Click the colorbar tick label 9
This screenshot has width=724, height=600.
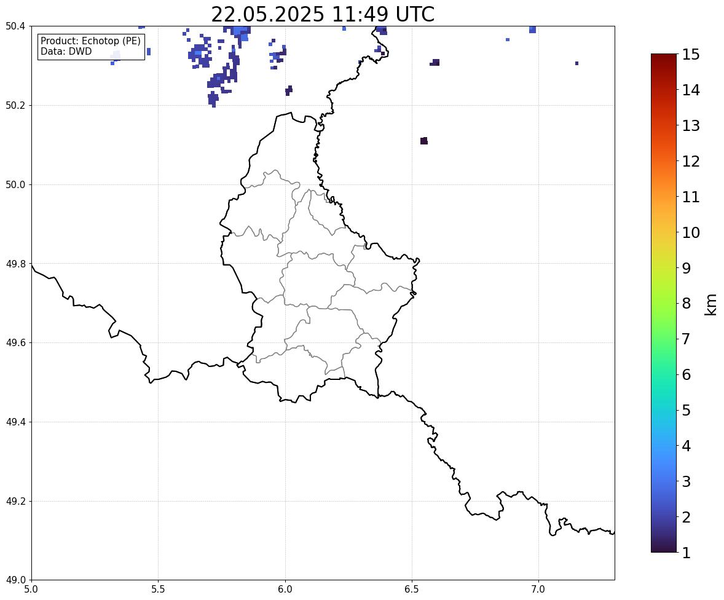click(687, 268)
